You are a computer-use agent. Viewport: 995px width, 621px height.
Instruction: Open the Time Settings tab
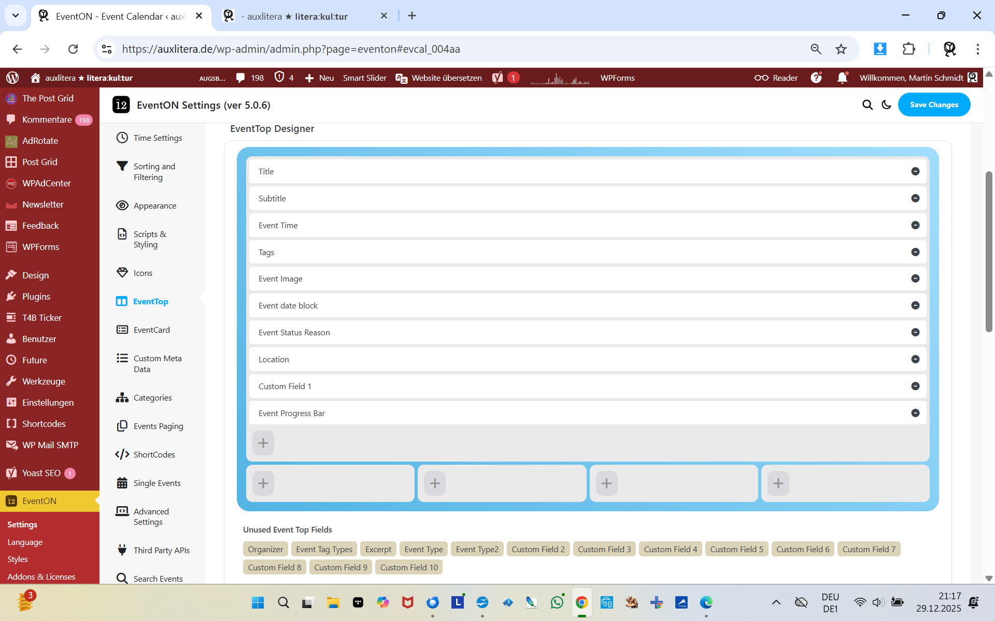pos(158,138)
